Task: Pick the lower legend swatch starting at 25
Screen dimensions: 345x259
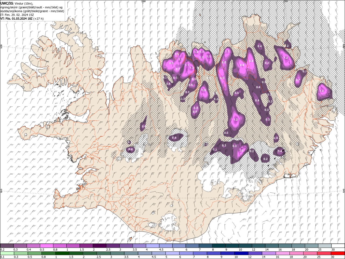Action: (x=324, y=253)
